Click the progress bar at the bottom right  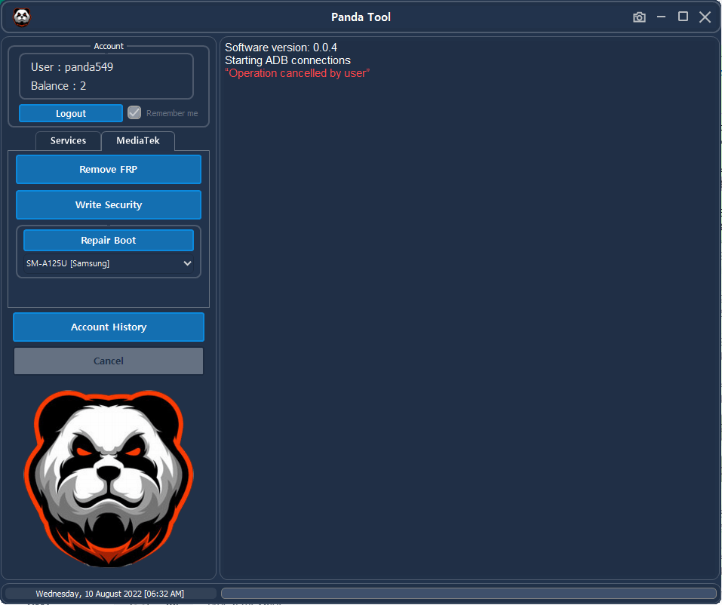[x=468, y=593]
